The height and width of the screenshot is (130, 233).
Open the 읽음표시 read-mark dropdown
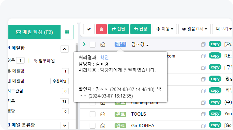(x=194, y=29)
